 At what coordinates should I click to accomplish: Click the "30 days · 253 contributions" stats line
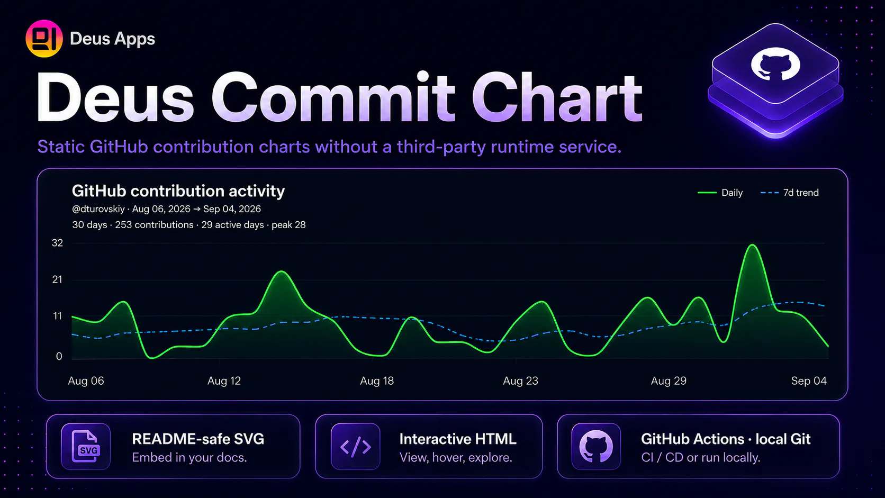[189, 225]
